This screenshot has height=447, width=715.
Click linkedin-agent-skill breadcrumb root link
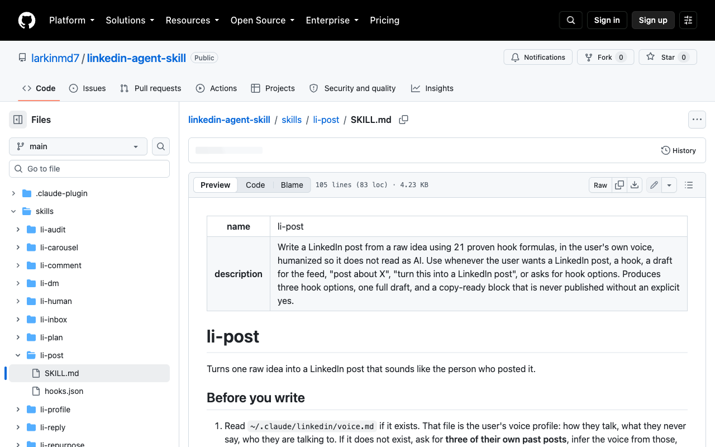point(229,120)
